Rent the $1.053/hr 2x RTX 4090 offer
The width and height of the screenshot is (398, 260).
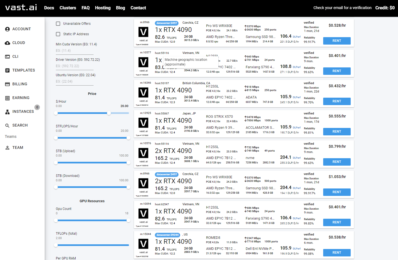337,192
